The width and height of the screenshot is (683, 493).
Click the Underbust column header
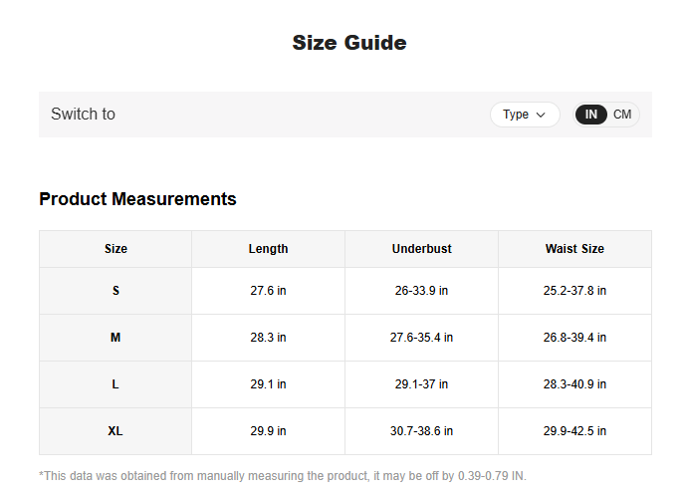(421, 249)
